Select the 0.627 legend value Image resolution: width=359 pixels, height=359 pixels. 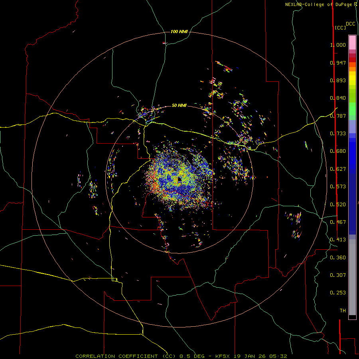tap(338, 169)
